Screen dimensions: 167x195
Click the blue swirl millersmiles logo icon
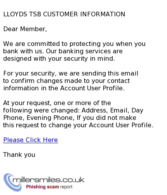click(12, 182)
